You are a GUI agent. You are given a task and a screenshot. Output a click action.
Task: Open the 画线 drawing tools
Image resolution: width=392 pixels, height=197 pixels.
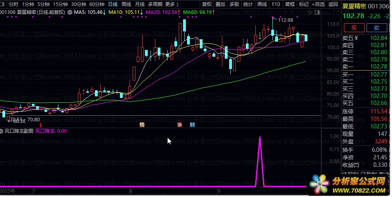[262, 4]
